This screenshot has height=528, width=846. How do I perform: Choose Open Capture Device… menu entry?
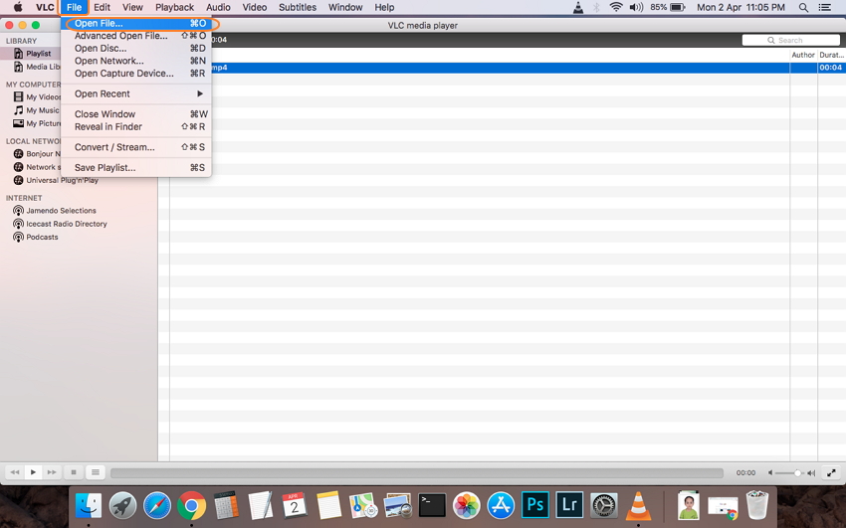(136, 74)
